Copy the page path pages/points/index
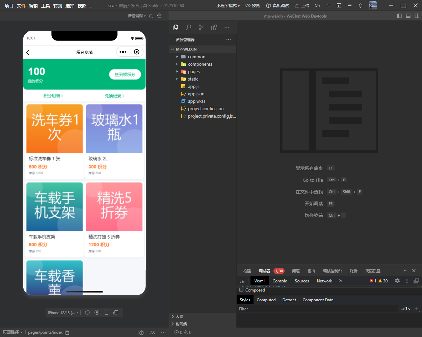Screen dimensions: 422x337 pyautogui.click(x=67, y=333)
